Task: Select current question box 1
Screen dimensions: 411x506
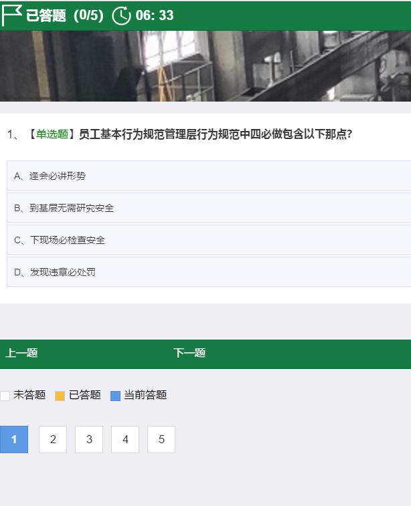Action: click(x=14, y=439)
